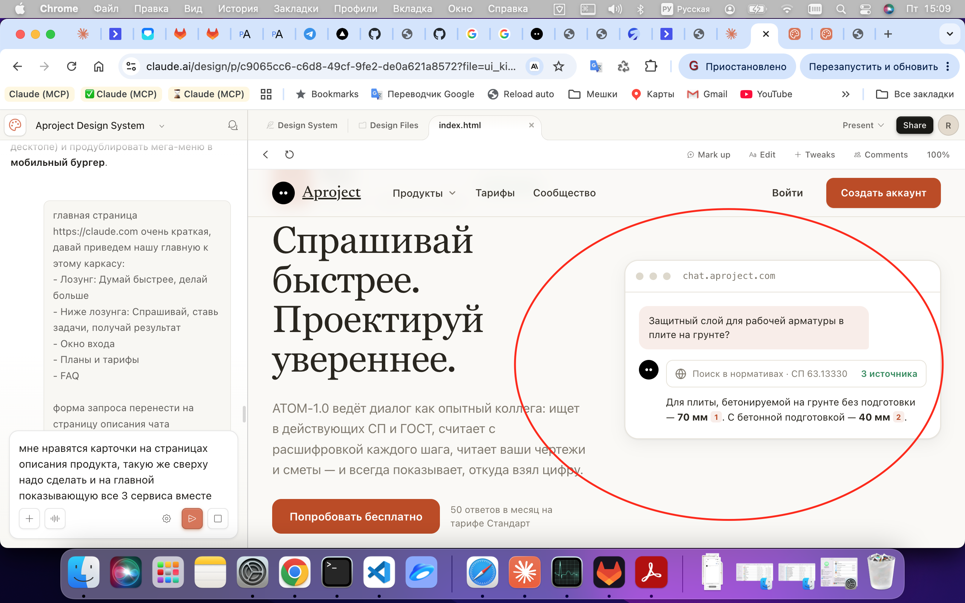Click the user avatar R
The width and height of the screenshot is (965, 603).
click(x=948, y=125)
